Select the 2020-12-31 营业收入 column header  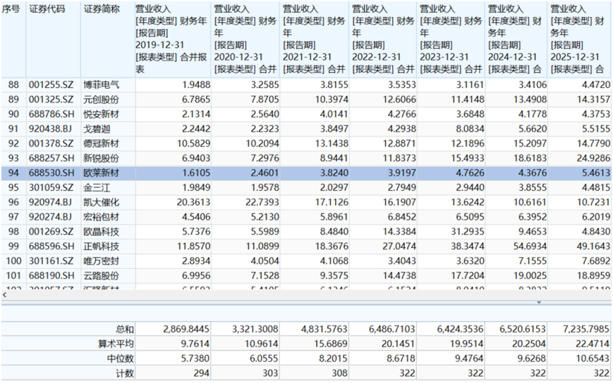coord(246,39)
